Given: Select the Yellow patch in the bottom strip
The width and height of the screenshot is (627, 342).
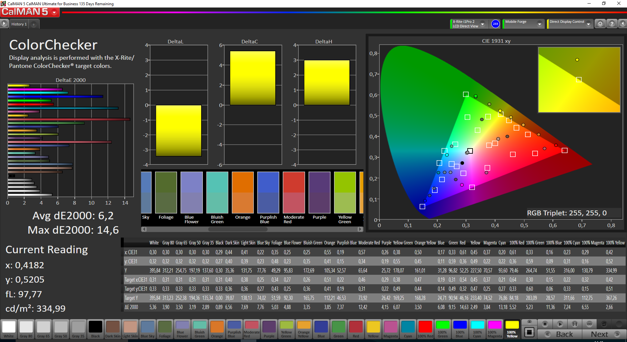Looking at the screenshot, I should (373, 329).
